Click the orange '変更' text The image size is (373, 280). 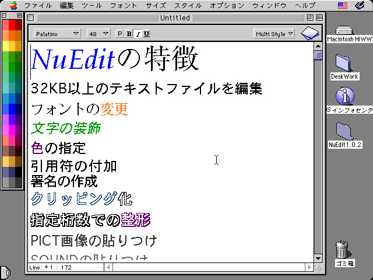tap(114, 109)
